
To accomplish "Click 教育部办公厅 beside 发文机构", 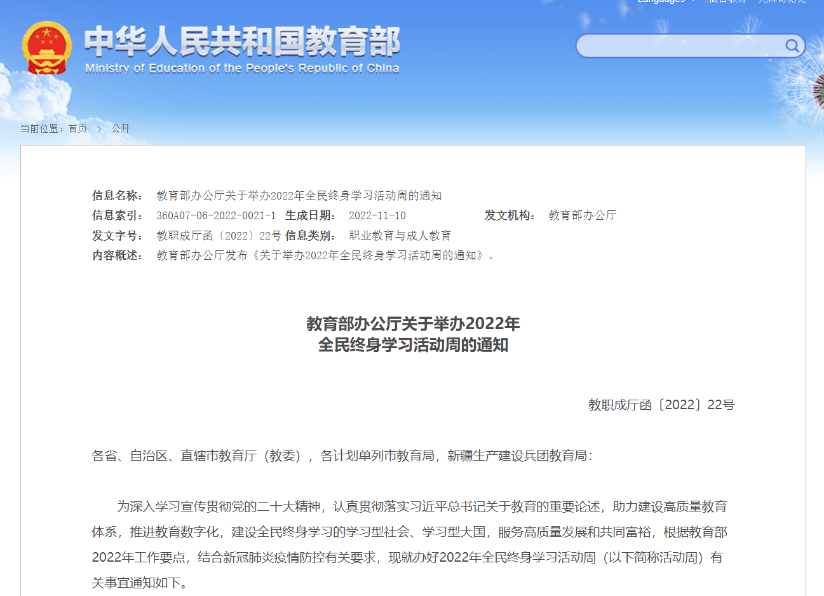I will pyautogui.click(x=582, y=215).
